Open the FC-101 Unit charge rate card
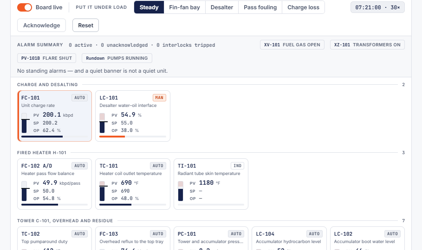 coord(55,116)
